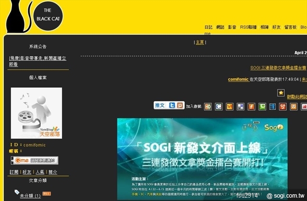Screen dimensions: 307x201
Task: Open the SOGI 三連發徵文 post title
Action: coord(278,68)
